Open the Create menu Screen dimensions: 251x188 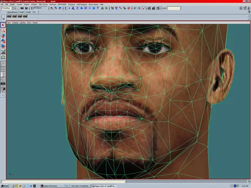[20, 5]
